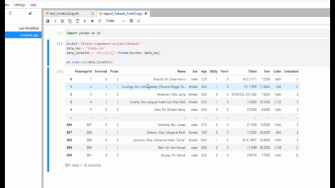Click the output prompt [3] in red
This screenshot has width=335, height=188.
(x=60, y=72)
